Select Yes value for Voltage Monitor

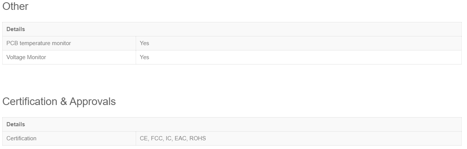(x=144, y=57)
